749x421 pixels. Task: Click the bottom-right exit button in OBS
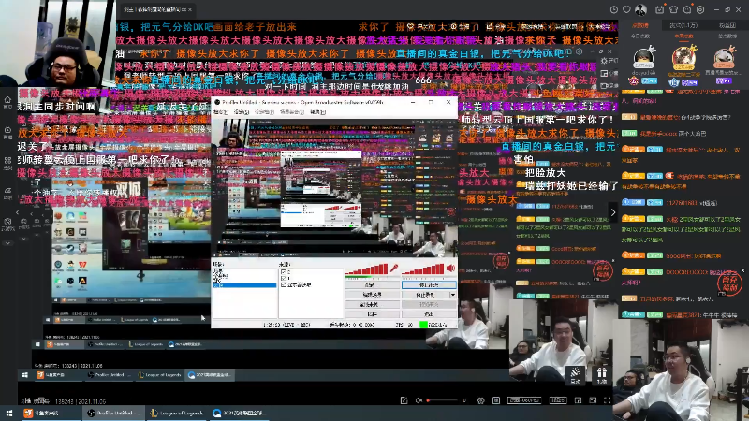tap(429, 314)
